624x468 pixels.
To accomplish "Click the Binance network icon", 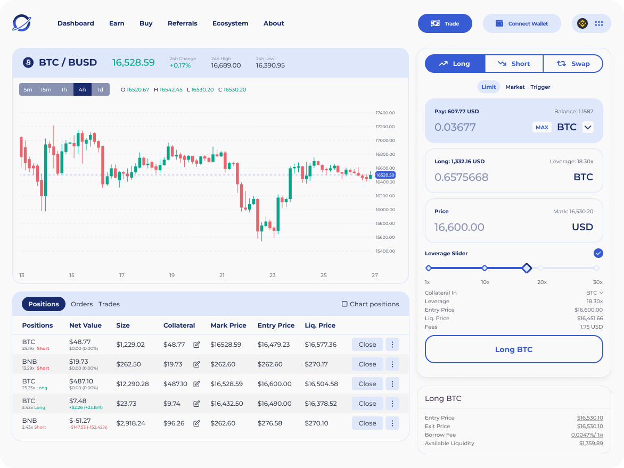I will click(x=582, y=23).
